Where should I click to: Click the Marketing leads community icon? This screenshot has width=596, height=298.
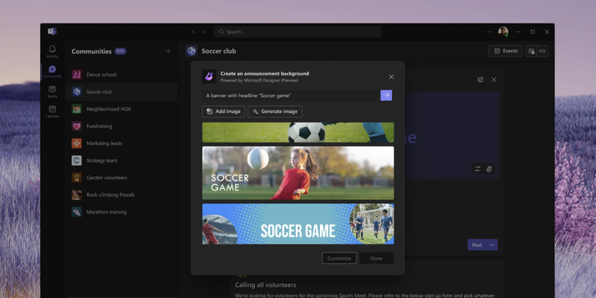tap(77, 144)
